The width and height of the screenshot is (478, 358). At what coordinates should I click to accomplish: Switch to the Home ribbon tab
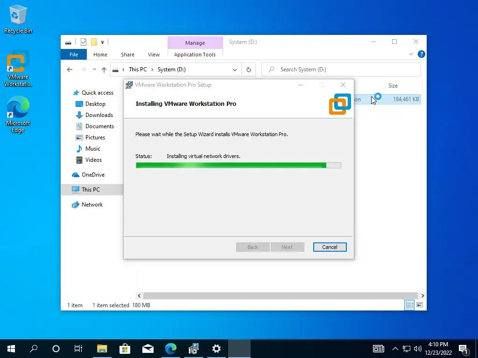(x=100, y=55)
